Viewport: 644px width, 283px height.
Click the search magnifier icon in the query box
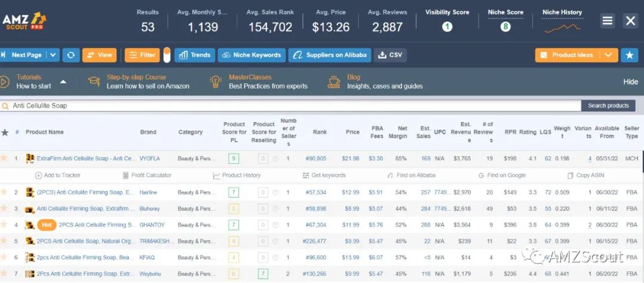click(5, 106)
